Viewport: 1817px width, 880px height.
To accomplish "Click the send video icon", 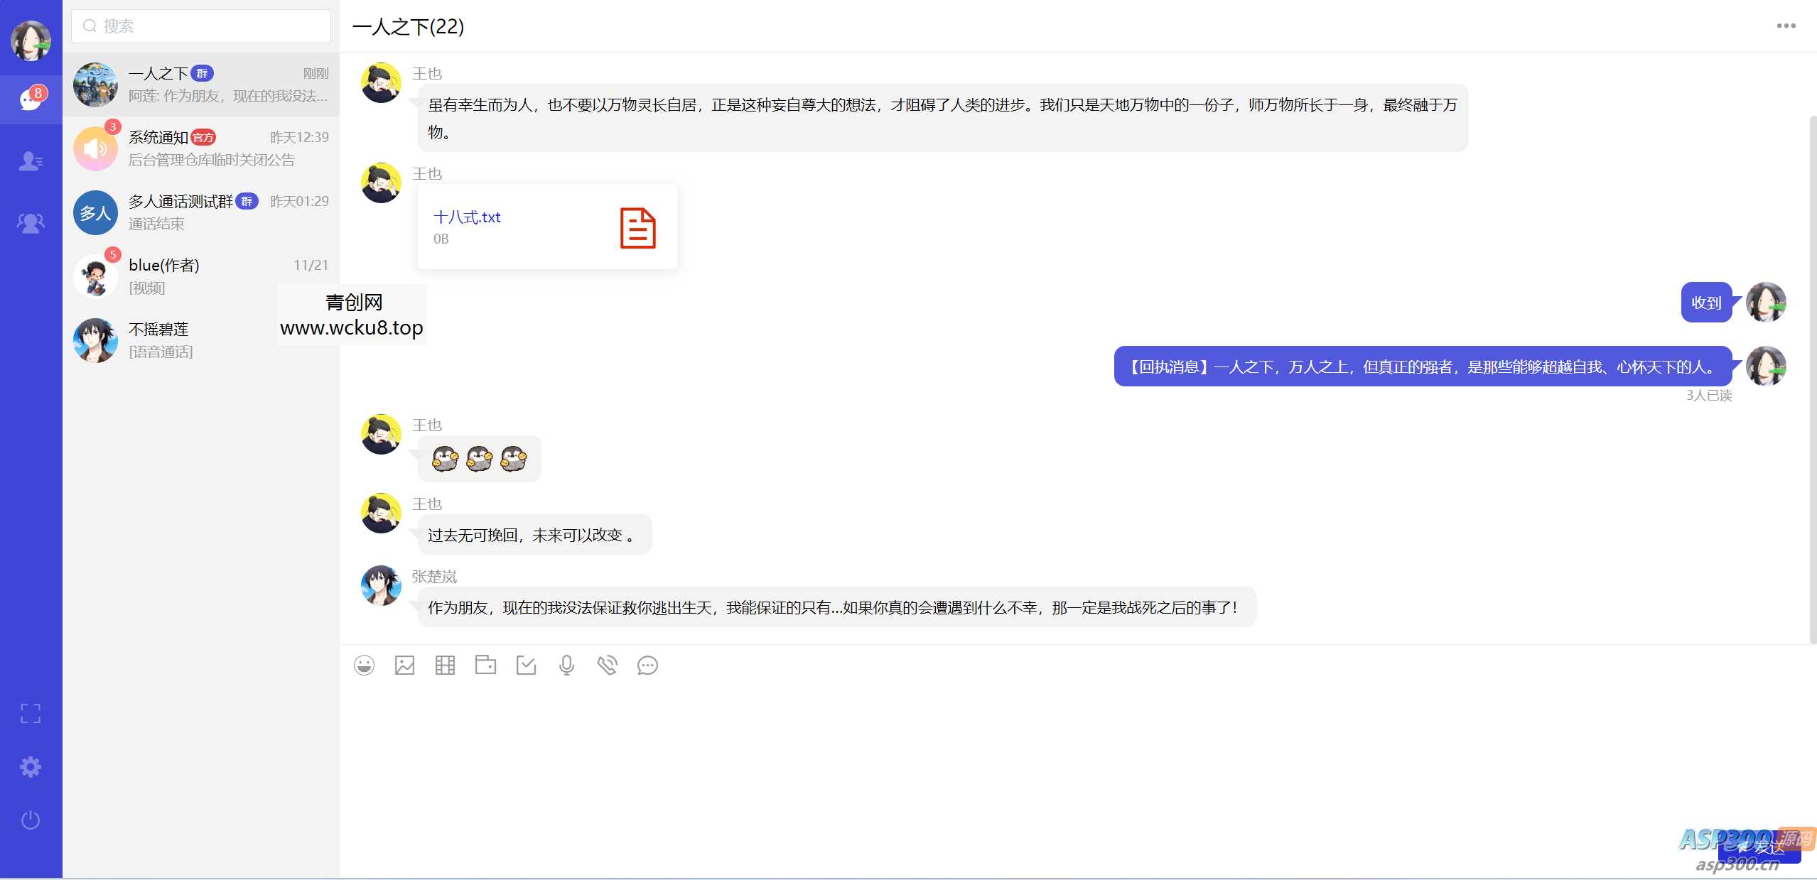I will (x=445, y=665).
